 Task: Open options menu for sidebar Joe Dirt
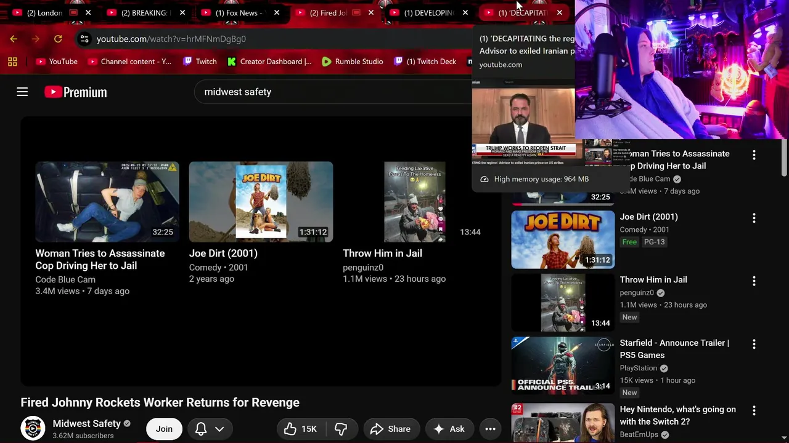pyautogui.click(x=754, y=218)
